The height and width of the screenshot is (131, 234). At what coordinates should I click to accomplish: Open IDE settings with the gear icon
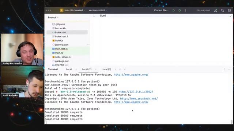tap(229, 11)
